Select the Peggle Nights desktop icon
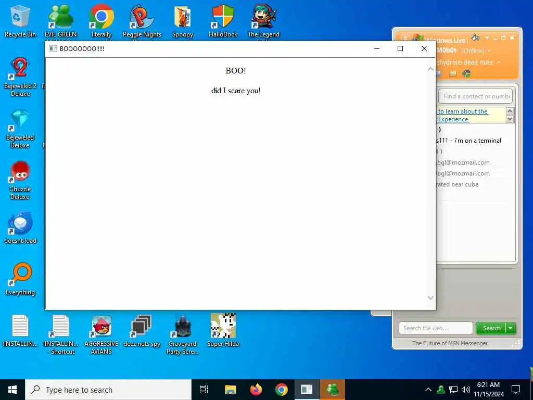This screenshot has height=400, width=533. click(142, 21)
